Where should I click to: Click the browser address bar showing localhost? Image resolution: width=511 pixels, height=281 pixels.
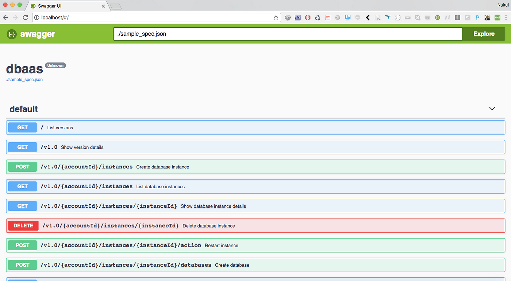pyautogui.click(x=156, y=18)
